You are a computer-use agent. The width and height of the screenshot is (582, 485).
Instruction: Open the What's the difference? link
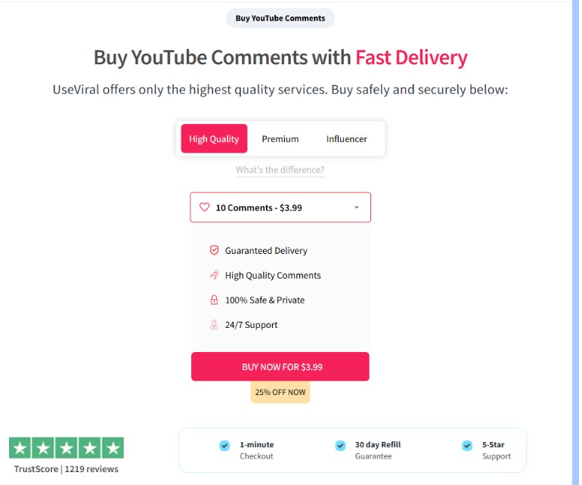point(280,170)
